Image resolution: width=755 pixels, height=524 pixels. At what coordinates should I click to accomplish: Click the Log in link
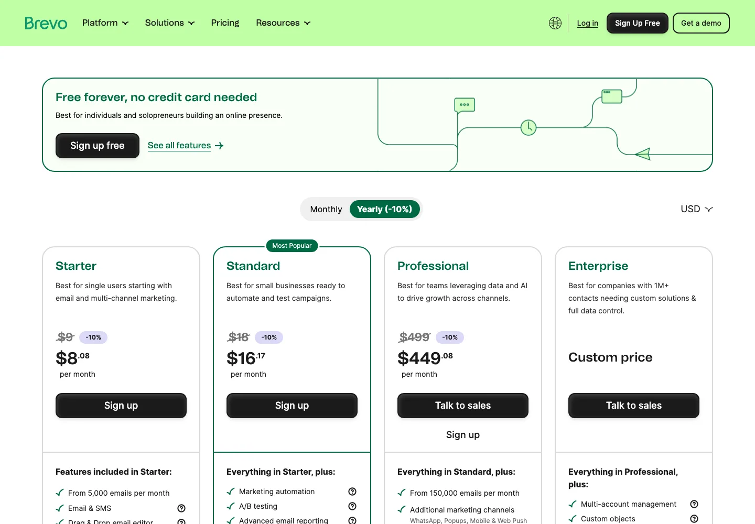(588, 23)
